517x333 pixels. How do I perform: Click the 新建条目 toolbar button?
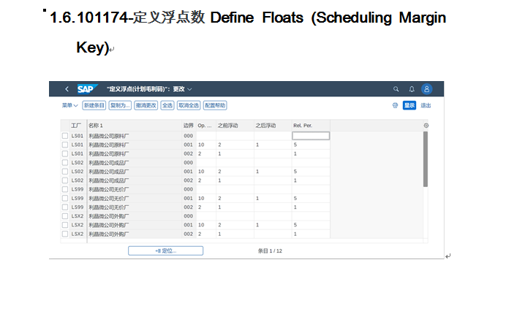pos(94,105)
